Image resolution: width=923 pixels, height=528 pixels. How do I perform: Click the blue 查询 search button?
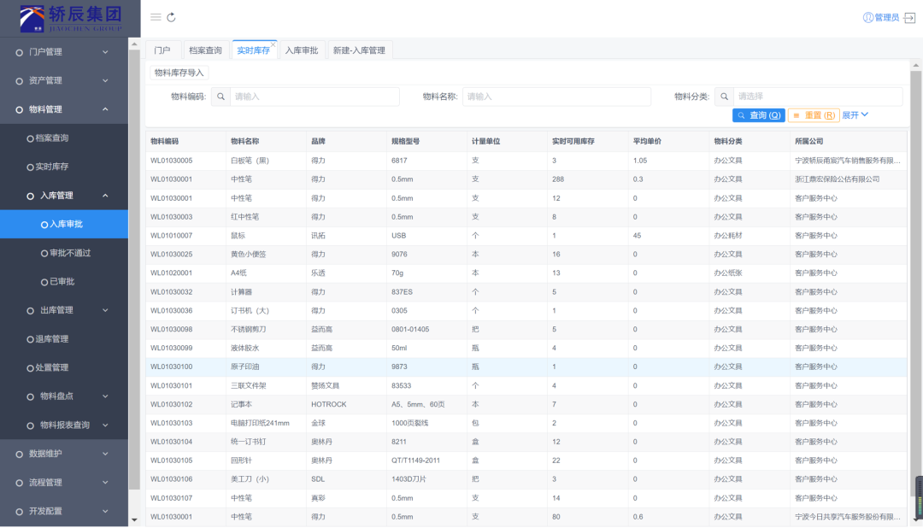(x=758, y=115)
